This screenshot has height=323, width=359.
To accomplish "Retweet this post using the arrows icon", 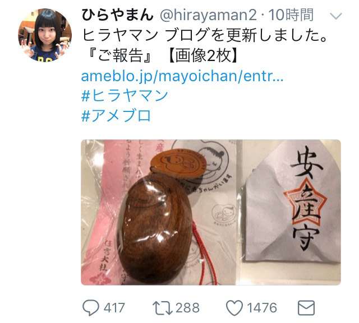I will click(x=162, y=308).
